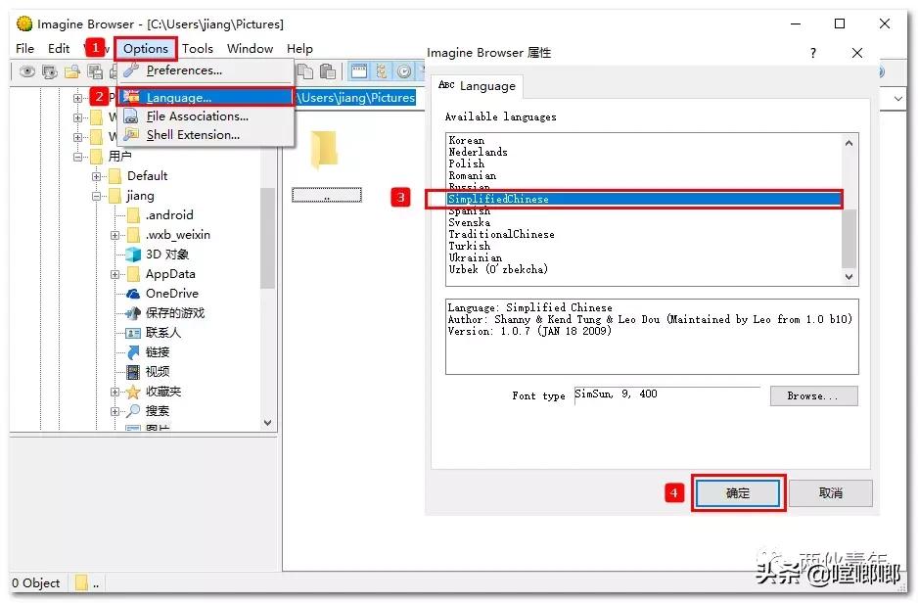
Task: Open the Window menu
Action: 250,49
